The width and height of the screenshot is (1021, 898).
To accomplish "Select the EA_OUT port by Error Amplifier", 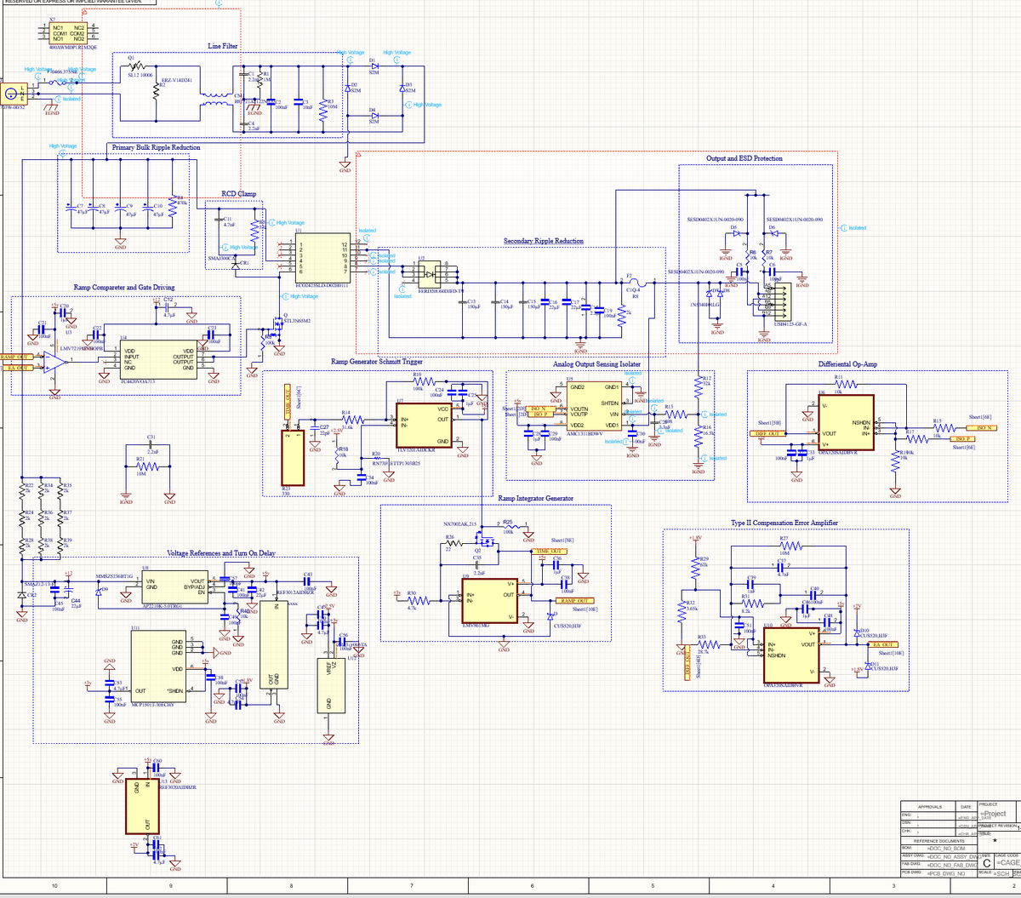I will 882,646.
